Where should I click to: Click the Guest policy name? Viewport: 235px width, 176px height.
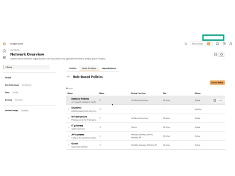(75, 144)
